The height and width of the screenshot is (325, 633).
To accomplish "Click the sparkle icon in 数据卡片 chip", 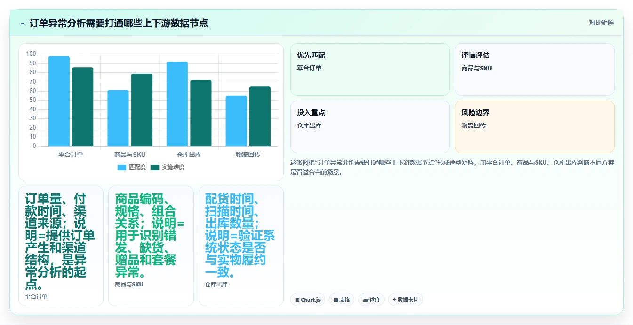I will tap(394, 300).
